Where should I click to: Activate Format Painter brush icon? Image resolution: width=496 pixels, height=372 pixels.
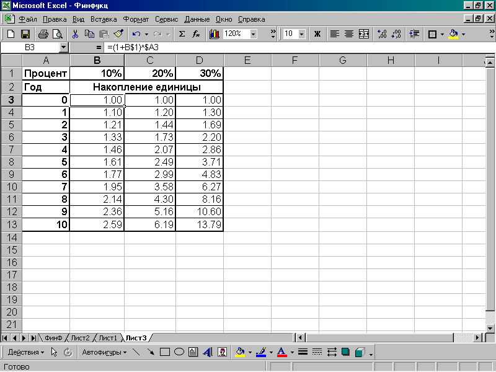tap(118, 34)
